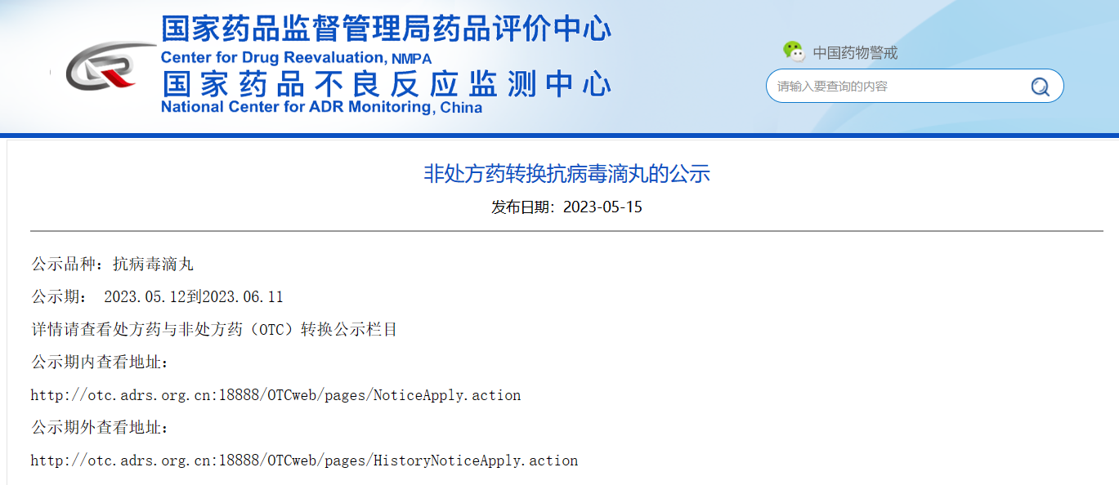Screen dimensions: 1119x485
Task: Click the WeChat icon
Action: click(x=793, y=51)
